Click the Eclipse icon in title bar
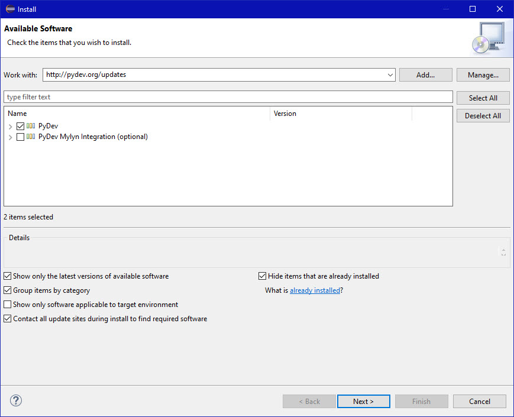This screenshot has width=514, height=417. point(9,9)
